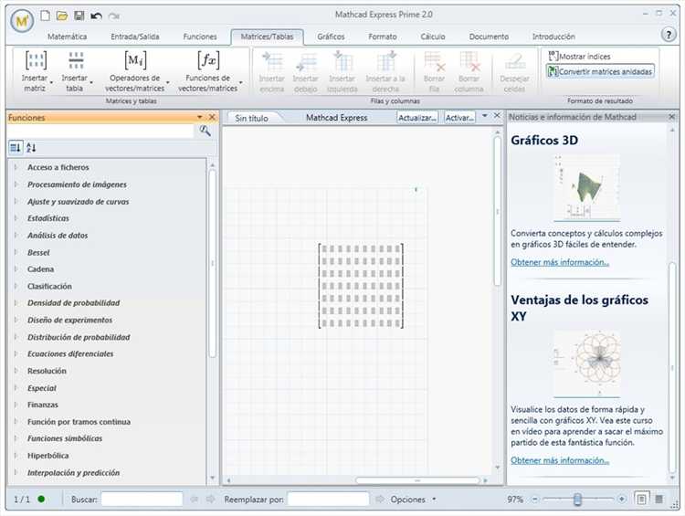Expand the Acceso a ficheros category
685x516 pixels.
pyautogui.click(x=16, y=167)
